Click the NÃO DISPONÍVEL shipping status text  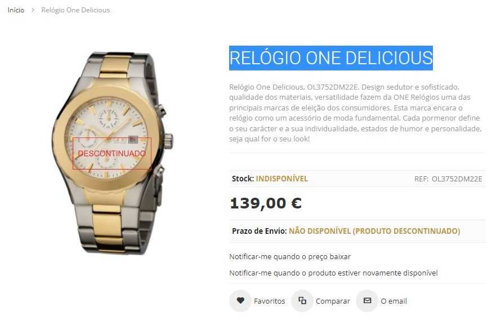click(x=374, y=231)
